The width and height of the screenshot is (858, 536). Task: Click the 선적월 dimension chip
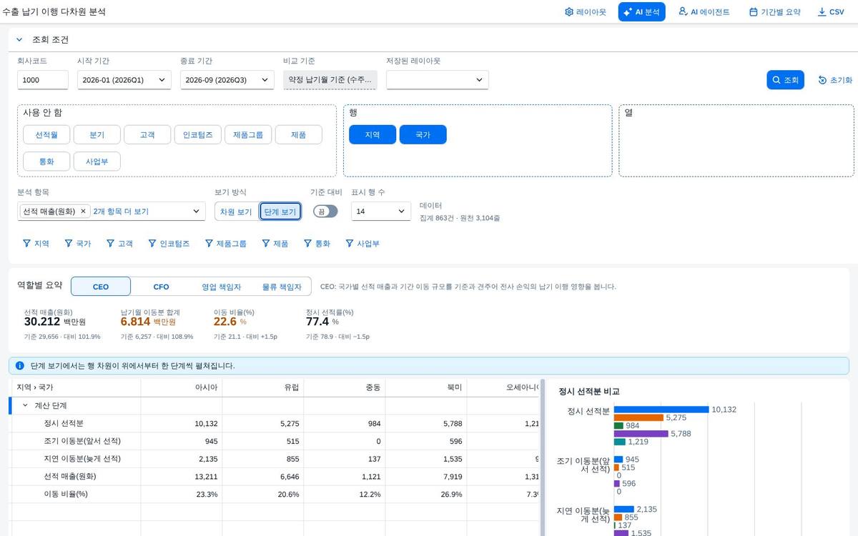[46, 134]
